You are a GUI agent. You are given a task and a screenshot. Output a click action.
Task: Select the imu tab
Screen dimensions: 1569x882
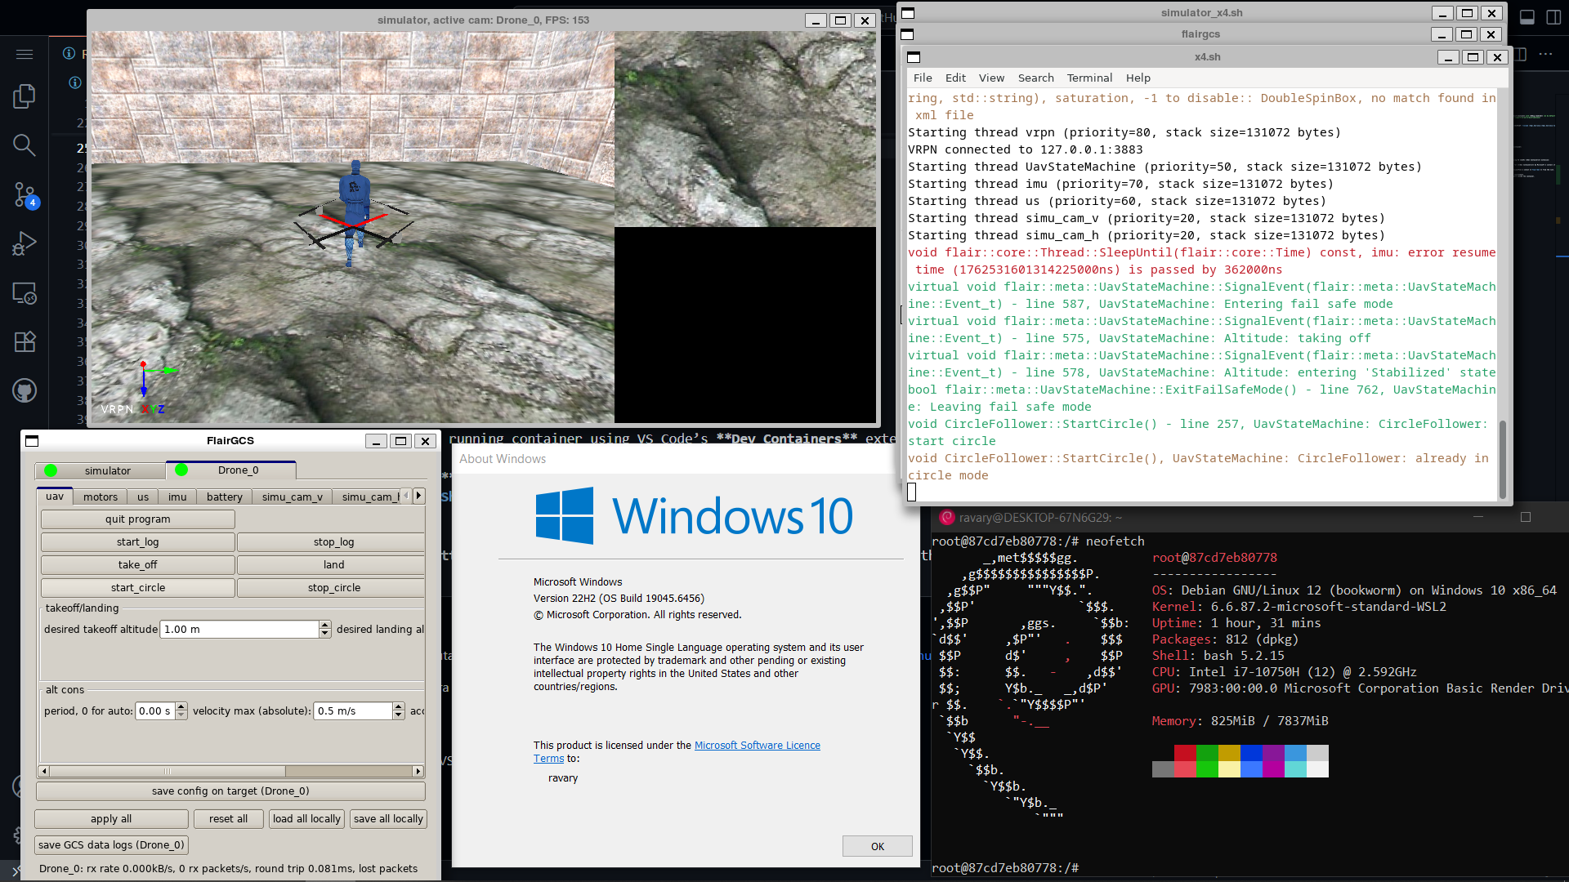click(177, 497)
